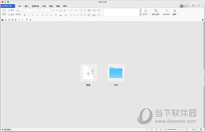Click the increase indent icon
The height and width of the screenshot is (132, 205).
tap(85, 10)
